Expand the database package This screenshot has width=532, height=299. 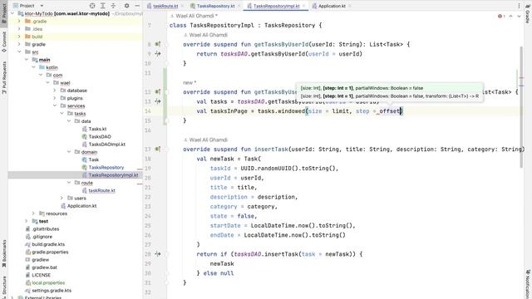pyautogui.click(x=55, y=91)
